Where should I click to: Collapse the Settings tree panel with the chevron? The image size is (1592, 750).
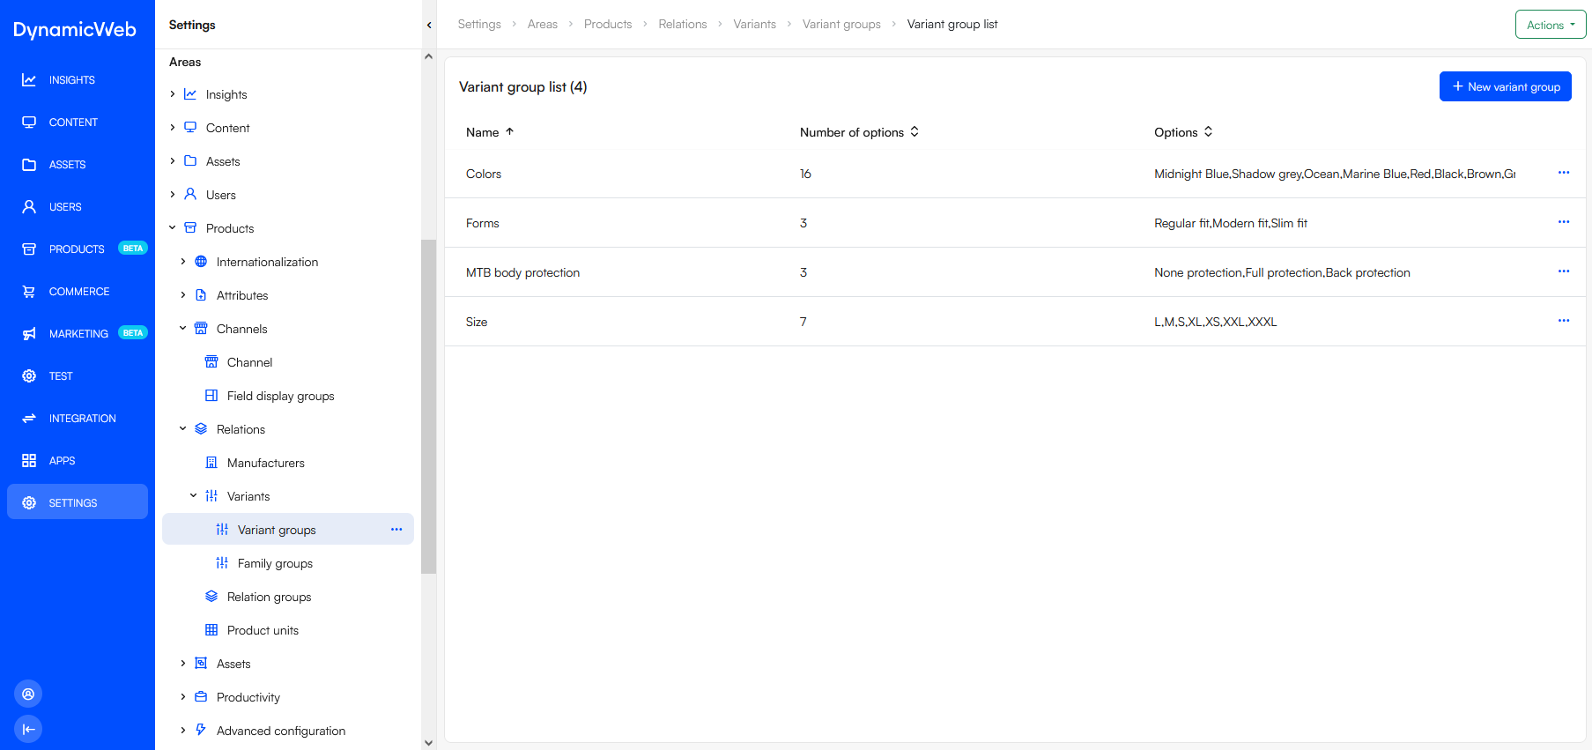click(429, 25)
